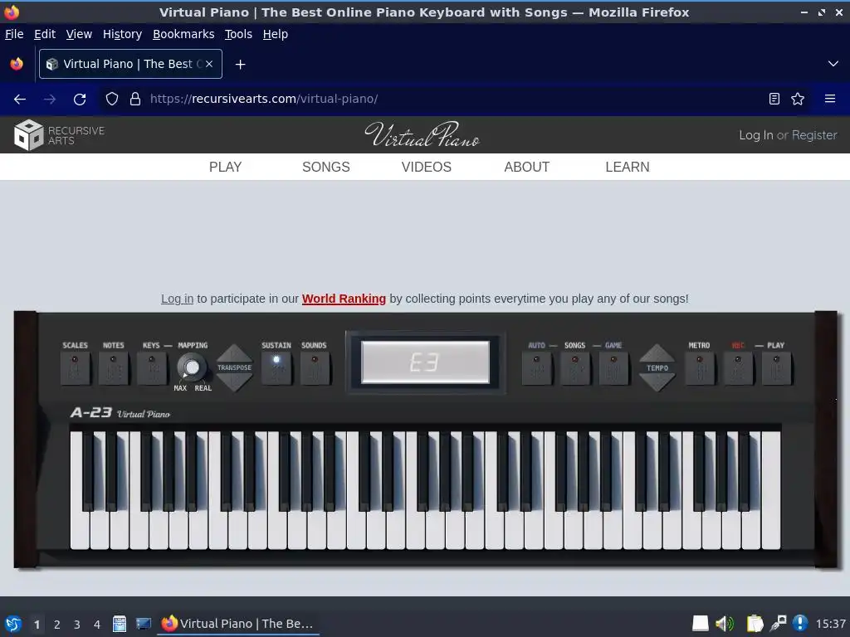Image resolution: width=850 pixels, height=637 pixels.
Task: Reload the page with the refresh icon
Action: 80,100
